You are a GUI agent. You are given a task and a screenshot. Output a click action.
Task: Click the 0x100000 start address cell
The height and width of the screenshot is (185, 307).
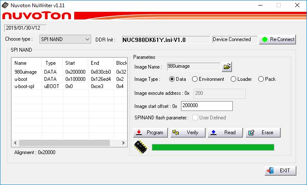(75, 79)
